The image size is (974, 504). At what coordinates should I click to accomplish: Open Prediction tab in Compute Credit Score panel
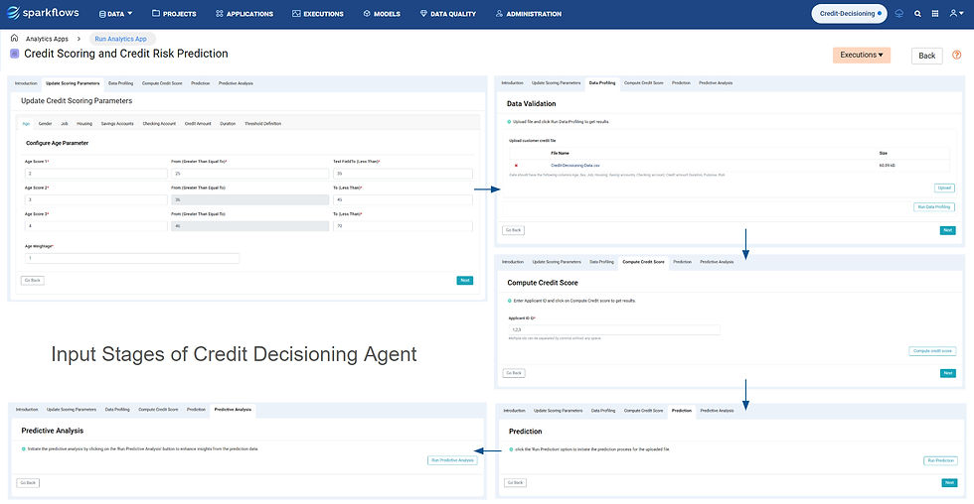coord(682,262)
